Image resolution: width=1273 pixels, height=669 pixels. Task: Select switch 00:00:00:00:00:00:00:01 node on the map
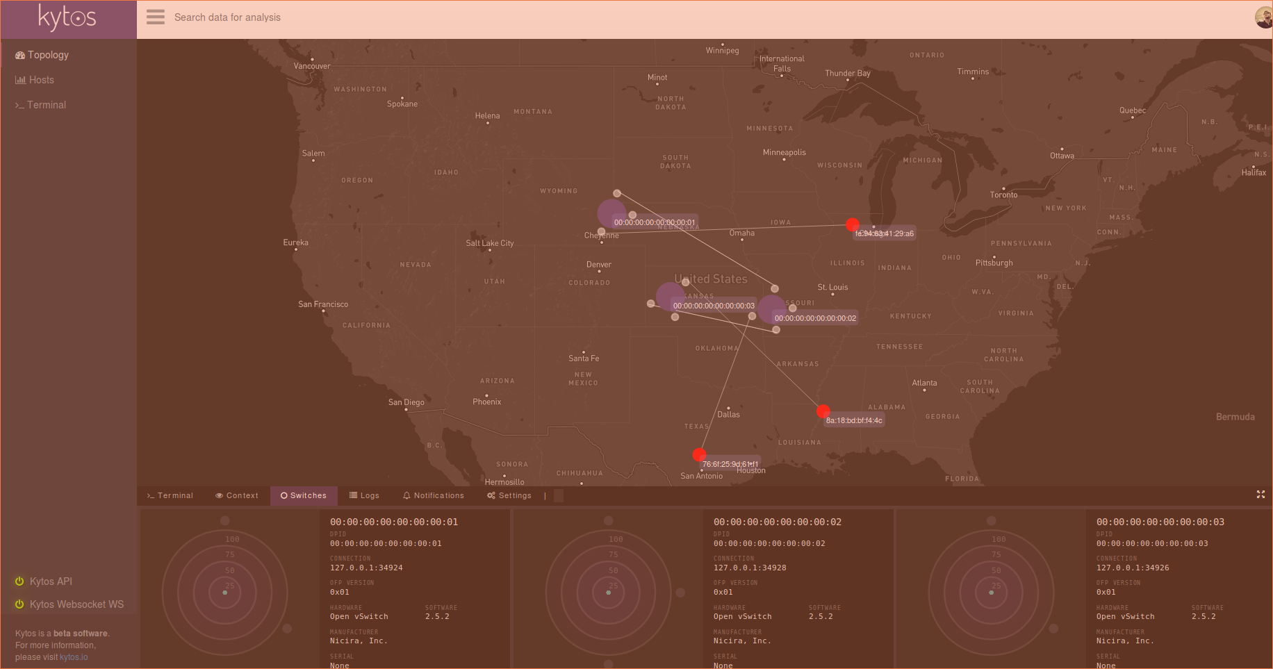pos(611,214)
